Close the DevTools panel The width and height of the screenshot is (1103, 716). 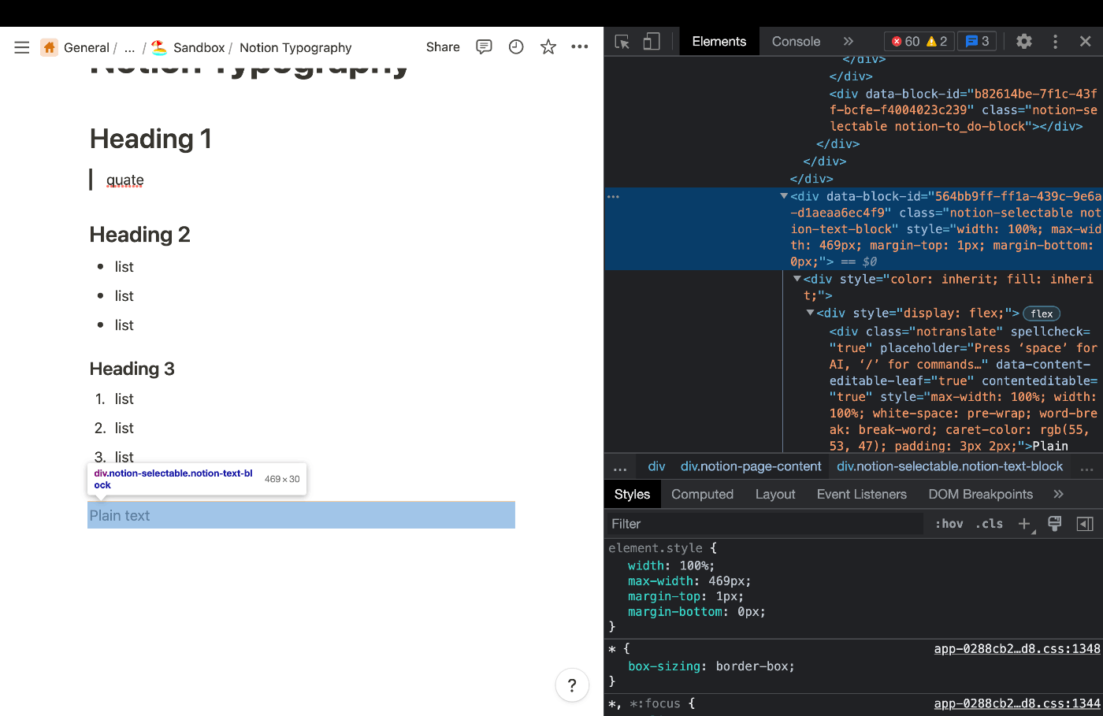point(1085,42)
